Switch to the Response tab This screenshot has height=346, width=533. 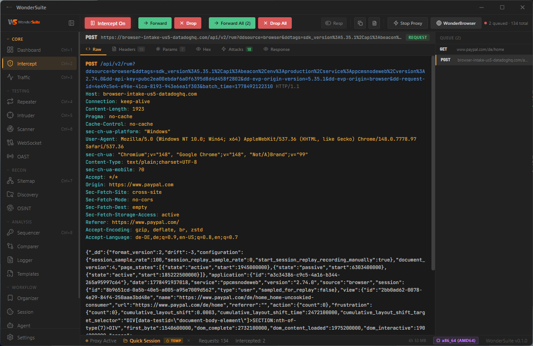click(276, 49)
